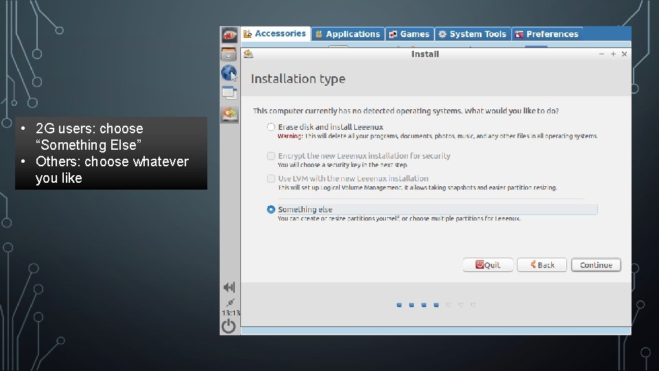Click the 'Warning:' red label text
Screen dimensions: 659x371
[x=290, y=136]
